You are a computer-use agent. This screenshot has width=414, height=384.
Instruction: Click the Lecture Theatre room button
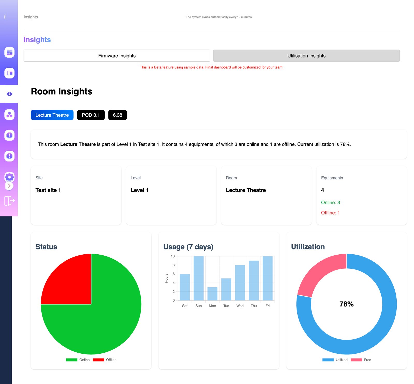[52, 115]
